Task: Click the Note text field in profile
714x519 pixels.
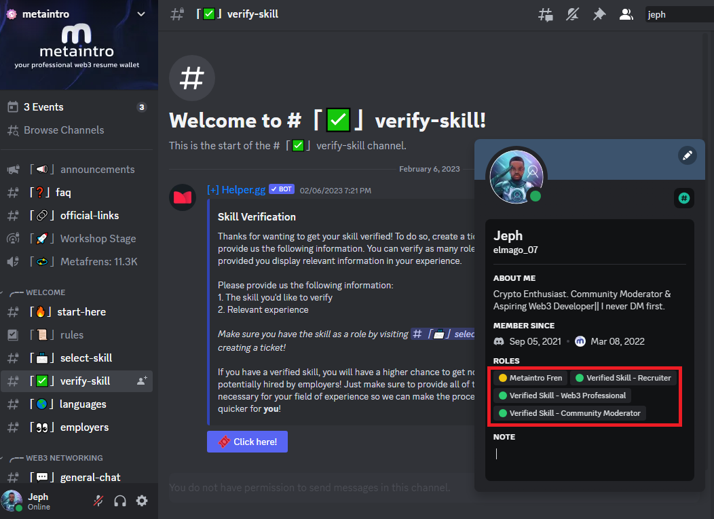Action: pos(590,454)
